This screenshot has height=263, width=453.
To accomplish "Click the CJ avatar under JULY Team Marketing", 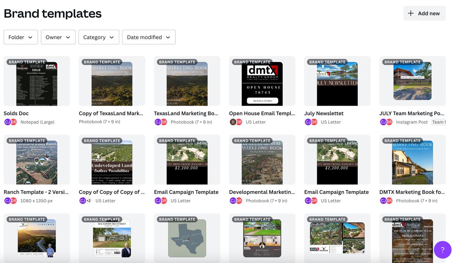I will [383, 122].
